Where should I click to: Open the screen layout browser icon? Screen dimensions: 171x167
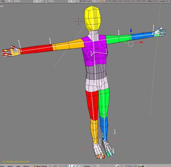[x=9, y=1]
